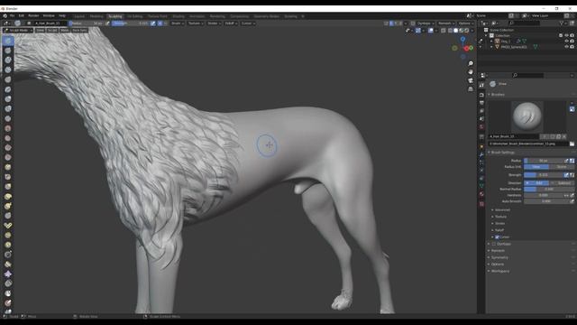The height and width of the screenshot is (325, 577).
Task: Select the Inflate brush tool
Action: (x=8, y=98)
